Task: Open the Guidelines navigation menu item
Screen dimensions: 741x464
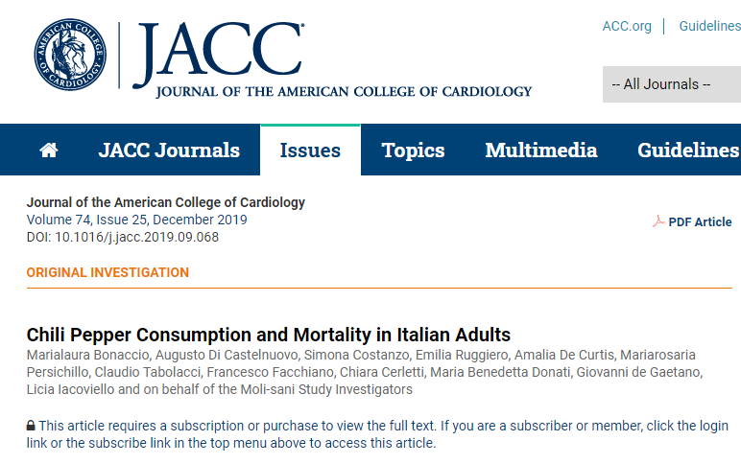Action: (x=687, y=151)
